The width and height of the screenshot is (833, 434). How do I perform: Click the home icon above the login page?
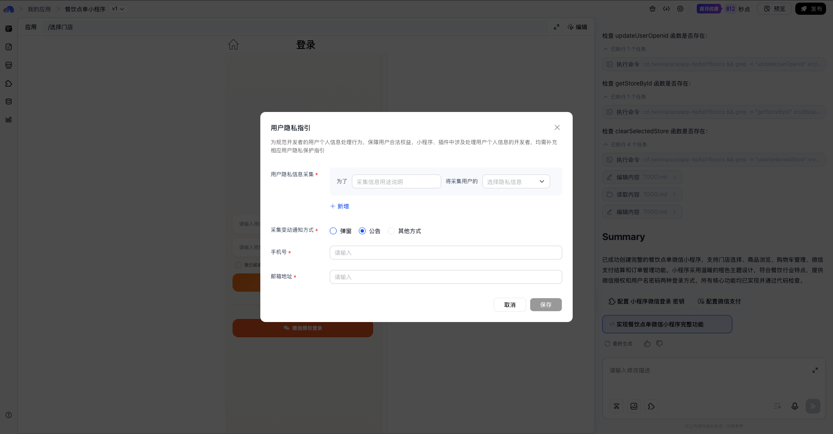pos(233,45)
